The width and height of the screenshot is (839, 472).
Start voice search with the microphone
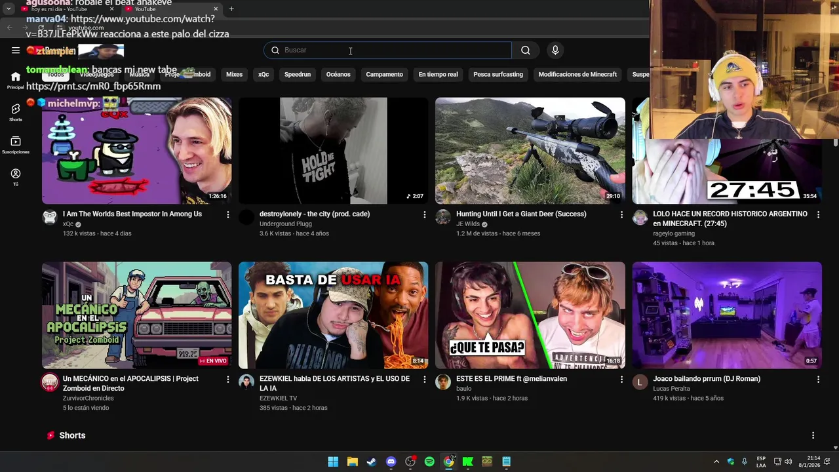[555, 50]
